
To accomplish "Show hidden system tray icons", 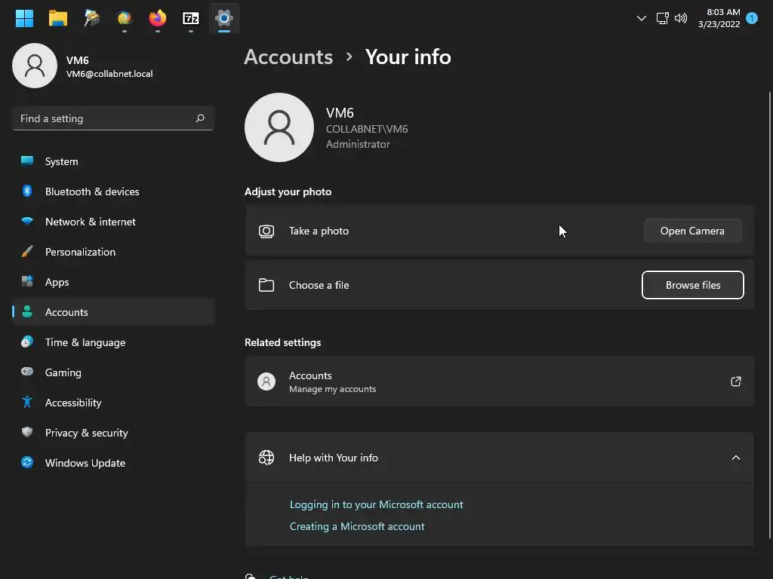I will pyautogui.click(x=642, y=18).
